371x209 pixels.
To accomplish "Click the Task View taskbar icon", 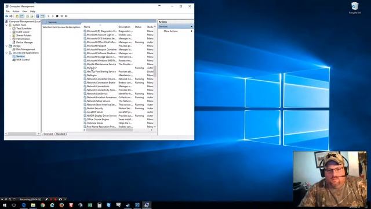I will [14, 205].
